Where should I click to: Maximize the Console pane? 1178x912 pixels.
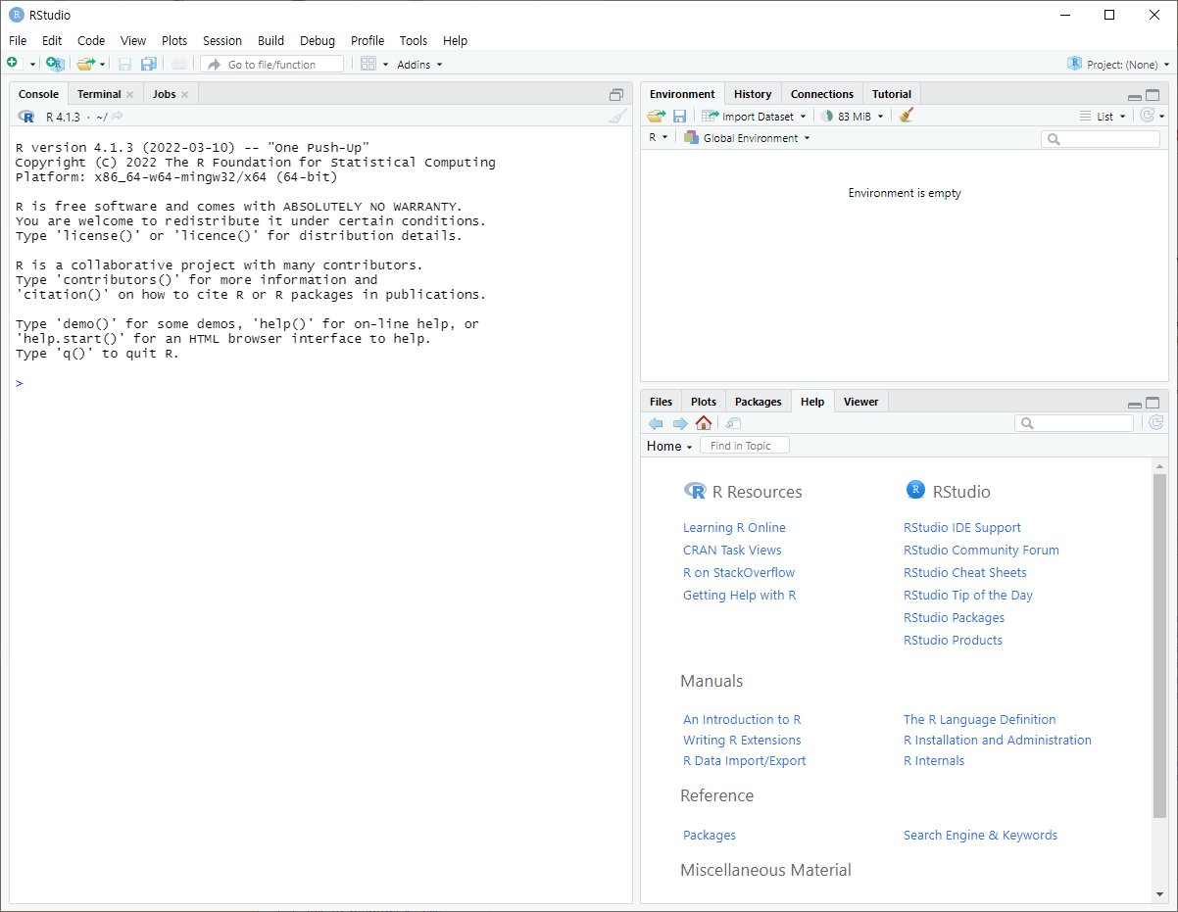tap(616, 95)
